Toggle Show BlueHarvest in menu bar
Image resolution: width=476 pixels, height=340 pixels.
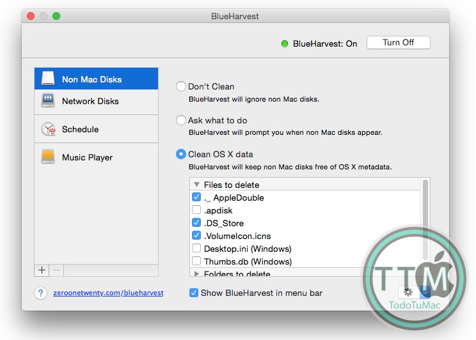pyautogui.click(x=194, y=293)
